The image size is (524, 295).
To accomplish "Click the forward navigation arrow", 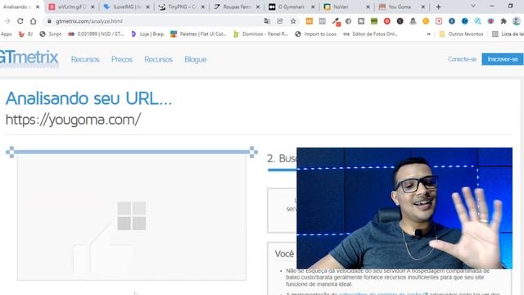I will pyautogui.click(x=7, y=21).
